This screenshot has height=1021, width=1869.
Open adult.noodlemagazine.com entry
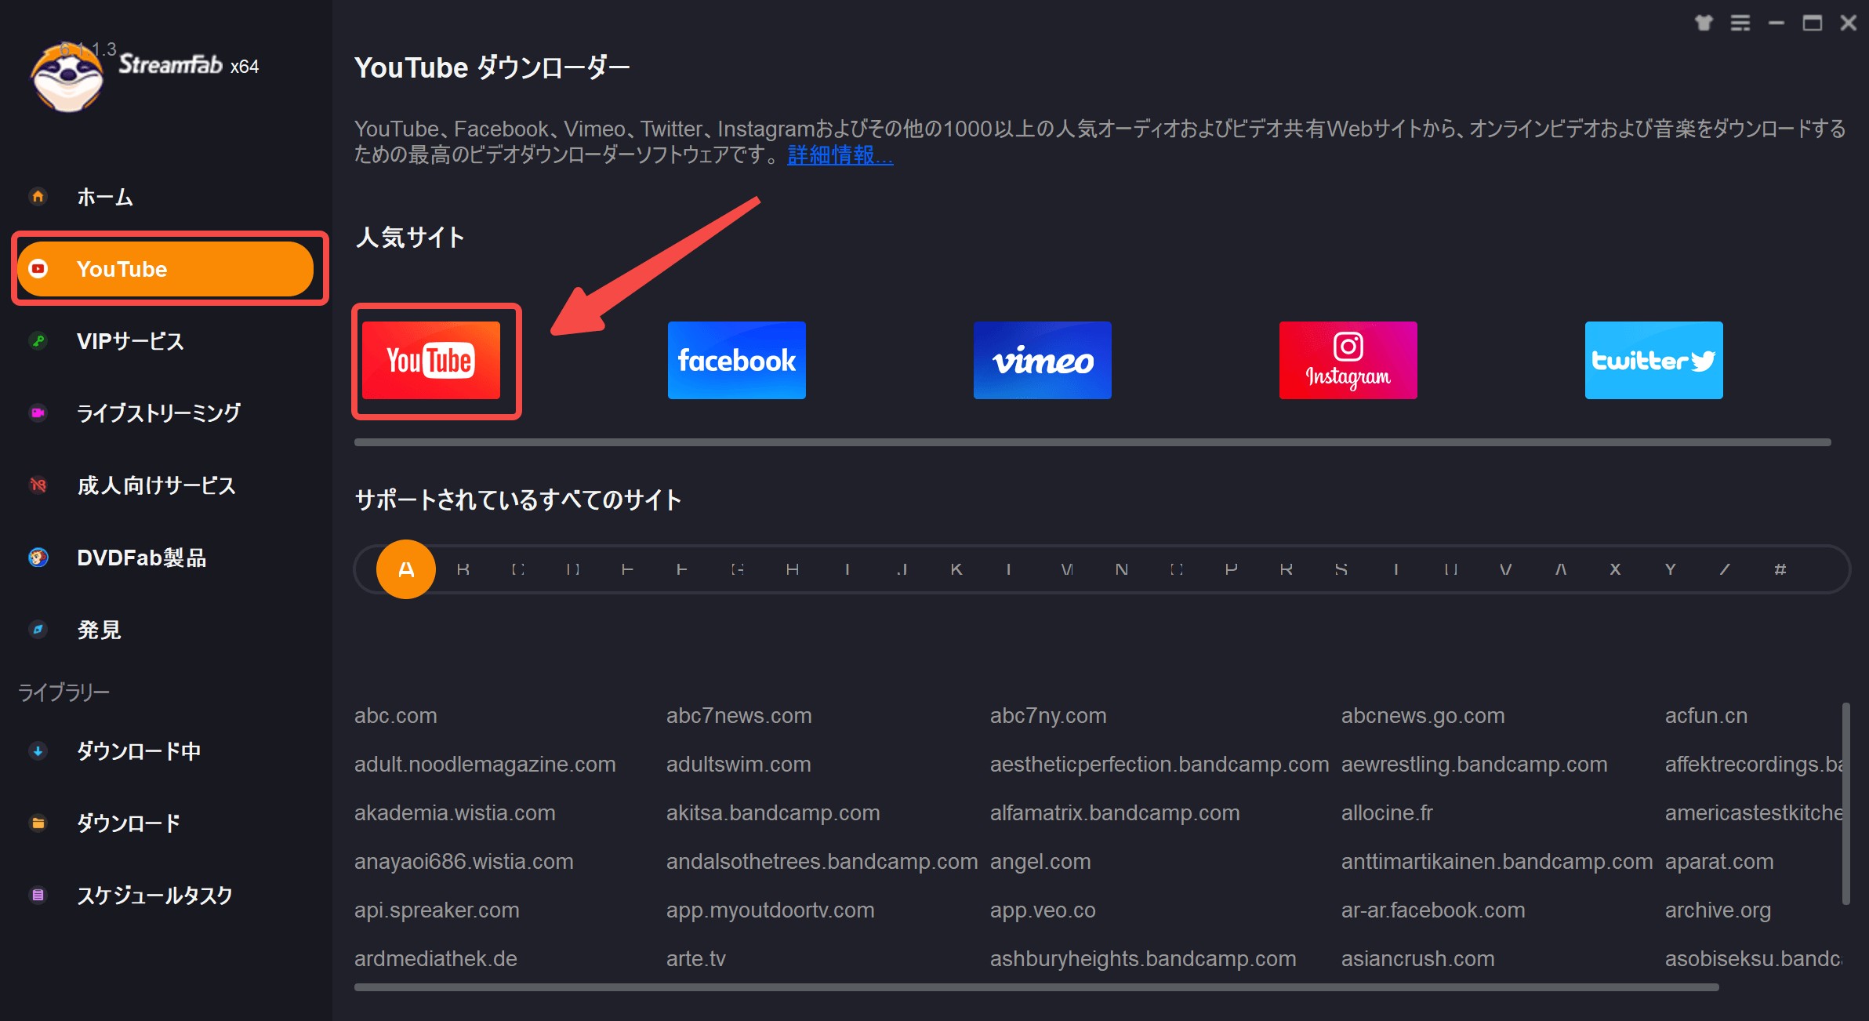[485, 764]
